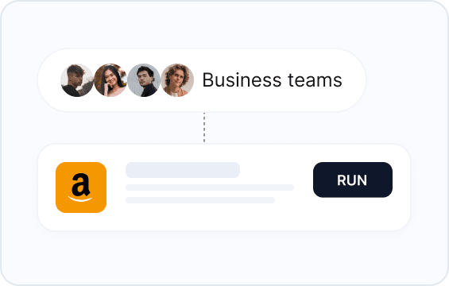Click the blank area inside the pill right of 'teams'
449x286 pixels.
coord(353,80)
